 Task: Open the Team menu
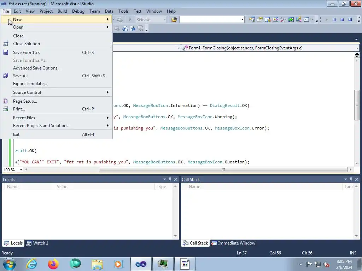coord(95,11)
